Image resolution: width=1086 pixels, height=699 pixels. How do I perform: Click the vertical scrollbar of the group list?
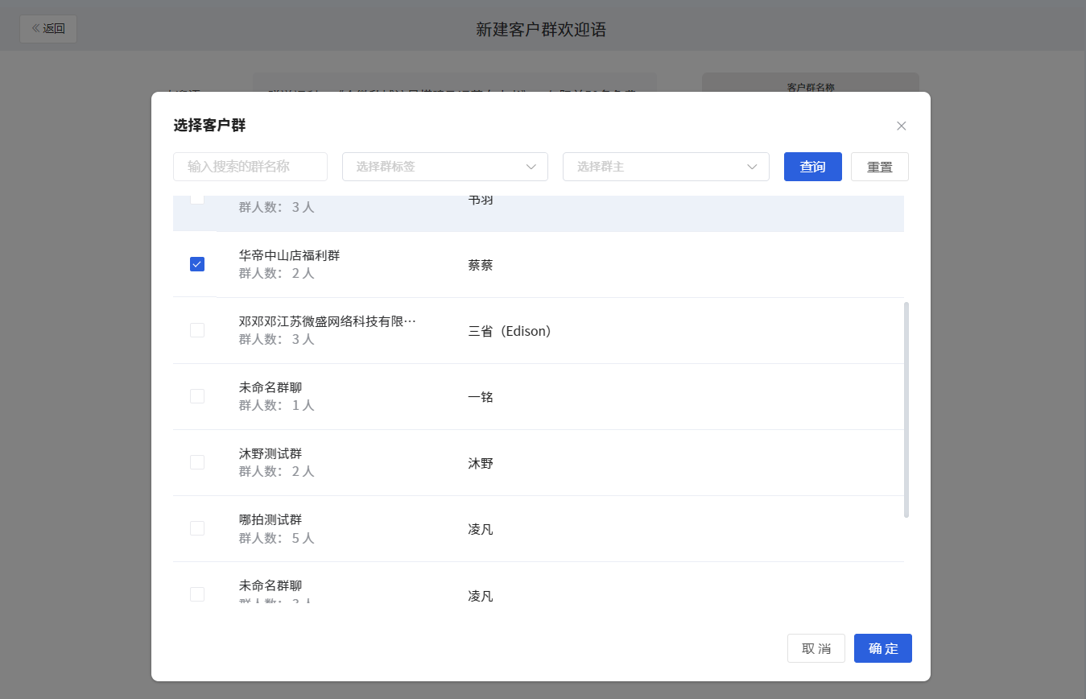906,410
